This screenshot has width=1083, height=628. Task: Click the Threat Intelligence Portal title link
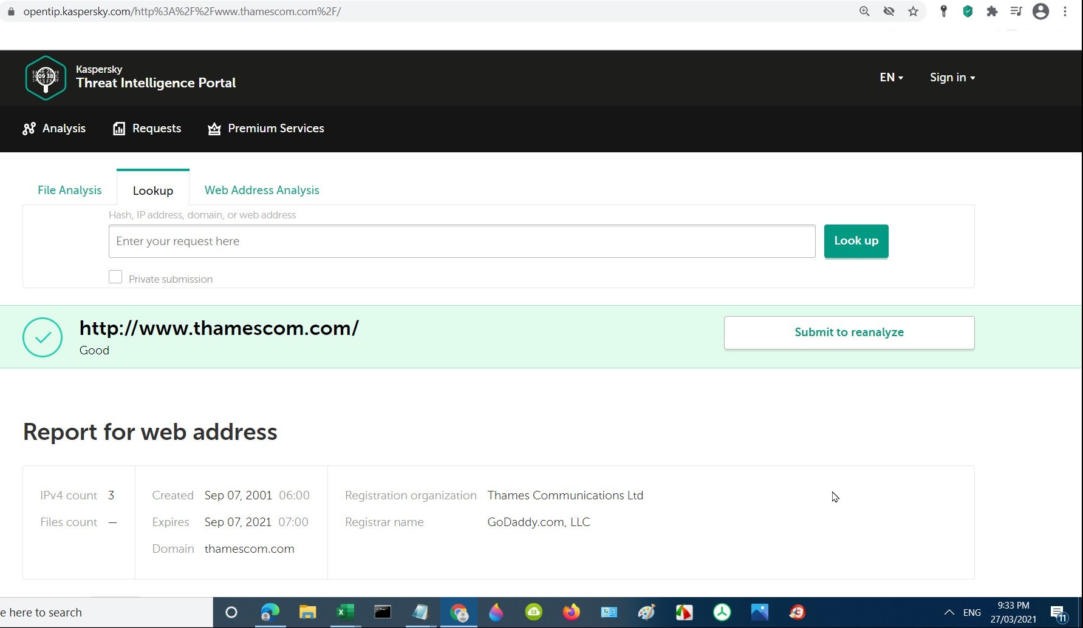[x=155, y=83]
